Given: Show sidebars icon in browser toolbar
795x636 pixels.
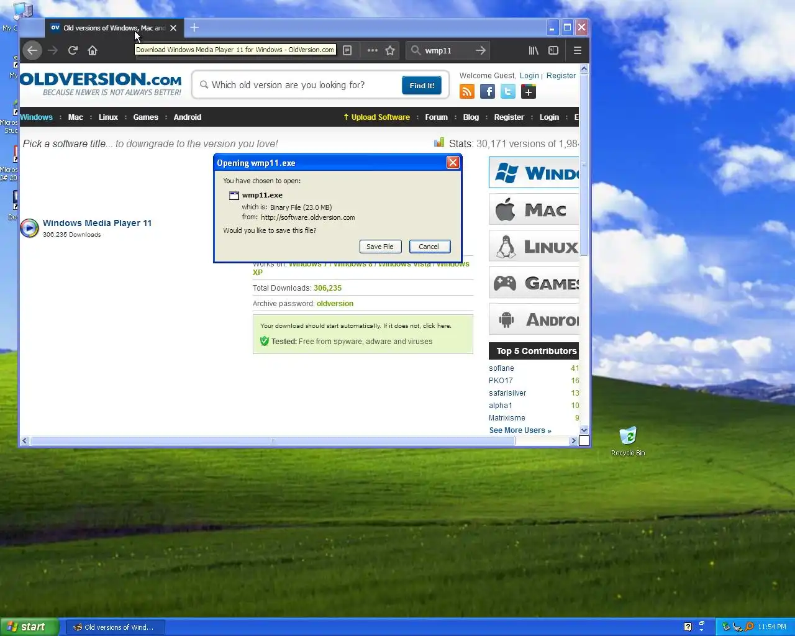Looking at the screenshot, I should pos(553,50).
